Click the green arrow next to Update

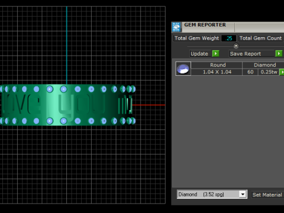pos(215,54)
